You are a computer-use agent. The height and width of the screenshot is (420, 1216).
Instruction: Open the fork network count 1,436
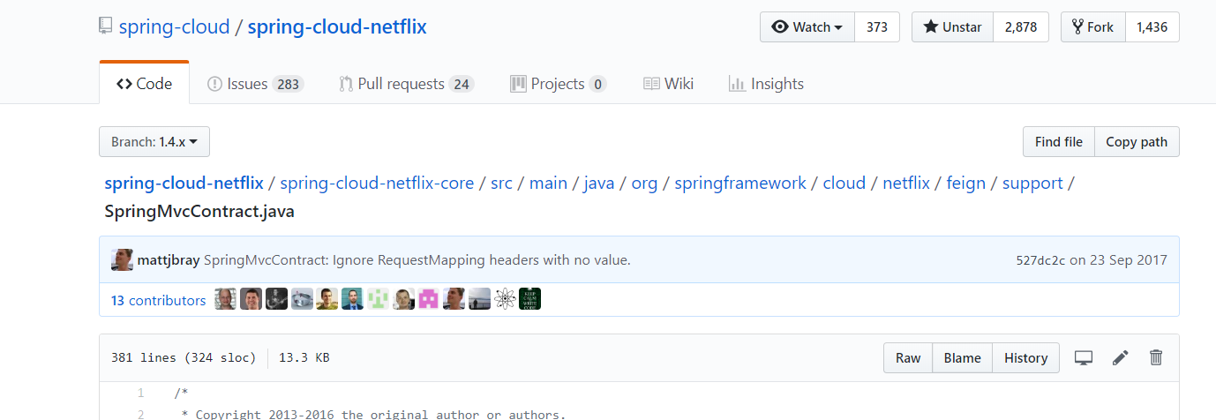(x=1152, y=27)
